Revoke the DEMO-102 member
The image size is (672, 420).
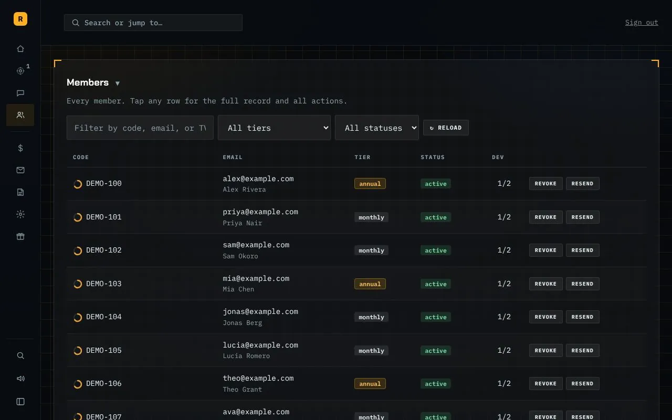point(546,250)
